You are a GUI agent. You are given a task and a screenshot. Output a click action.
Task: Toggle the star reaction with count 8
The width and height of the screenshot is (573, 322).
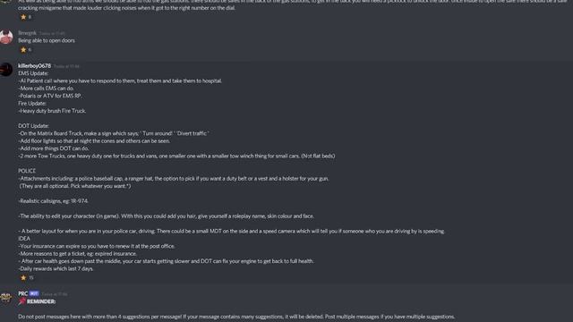26,17
